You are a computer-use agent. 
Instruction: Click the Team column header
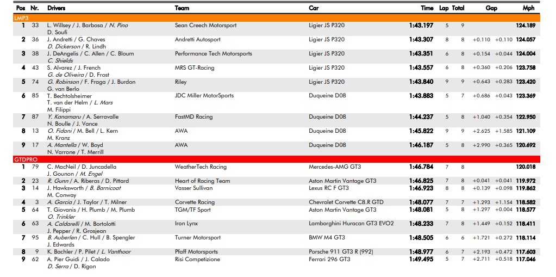[x=182, y=8]
